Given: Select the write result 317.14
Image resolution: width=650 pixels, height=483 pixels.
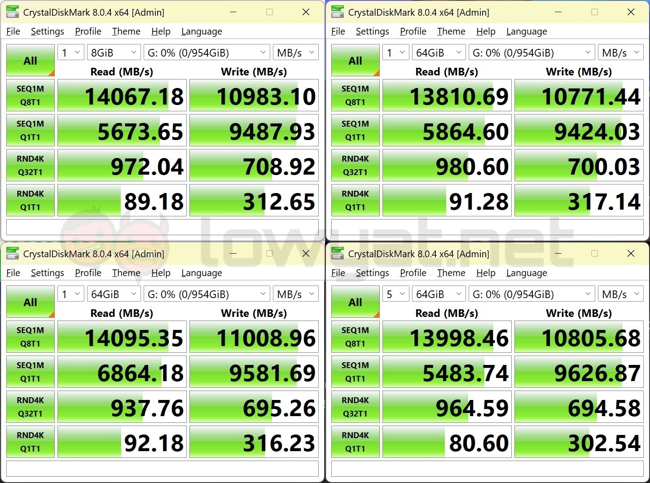Looking at the screenshot, I should point(579,200).
